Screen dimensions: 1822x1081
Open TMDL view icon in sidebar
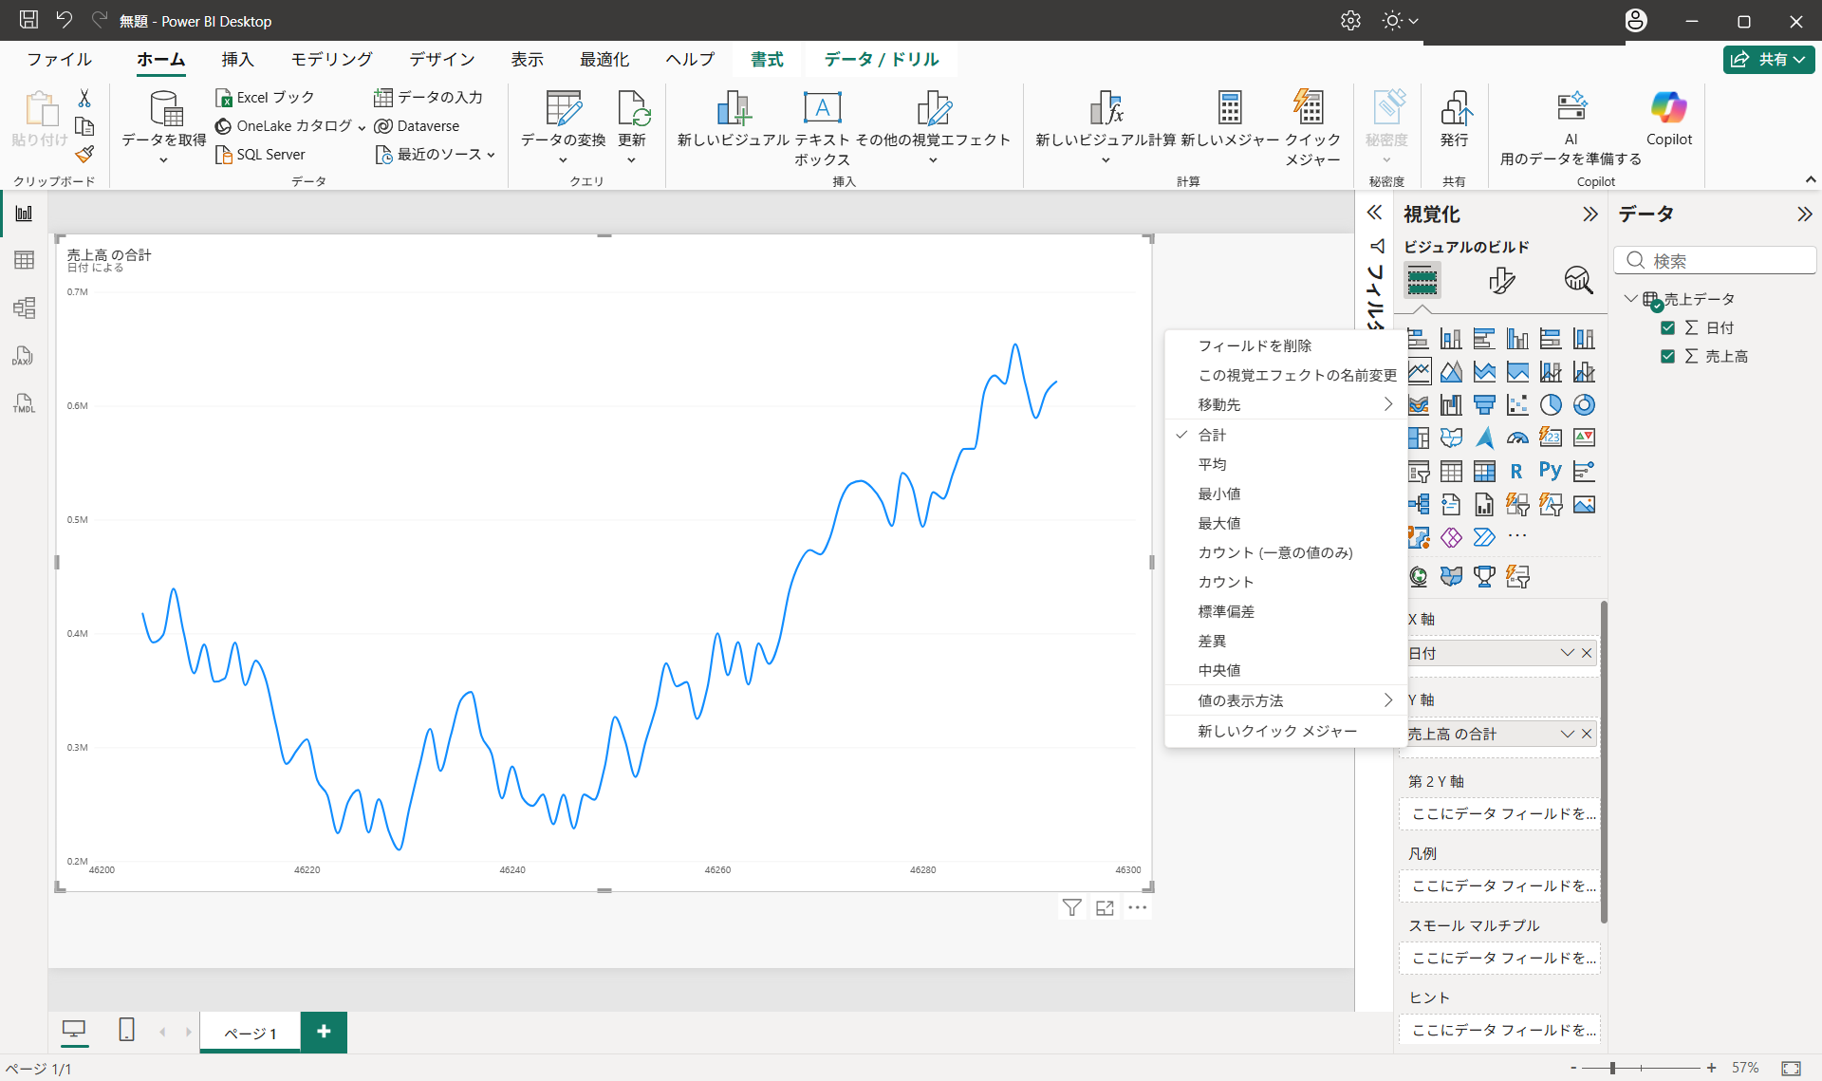click(x=24, y=403)
